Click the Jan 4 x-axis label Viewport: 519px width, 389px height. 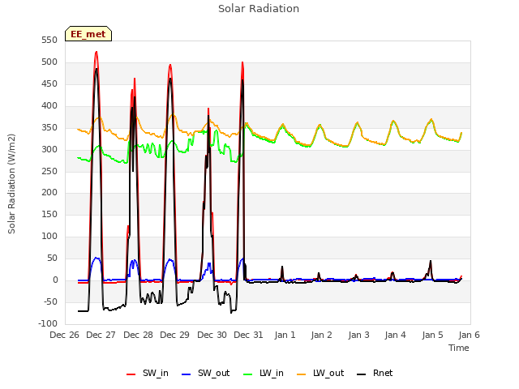pyautogui.click(x=396, y=335)
